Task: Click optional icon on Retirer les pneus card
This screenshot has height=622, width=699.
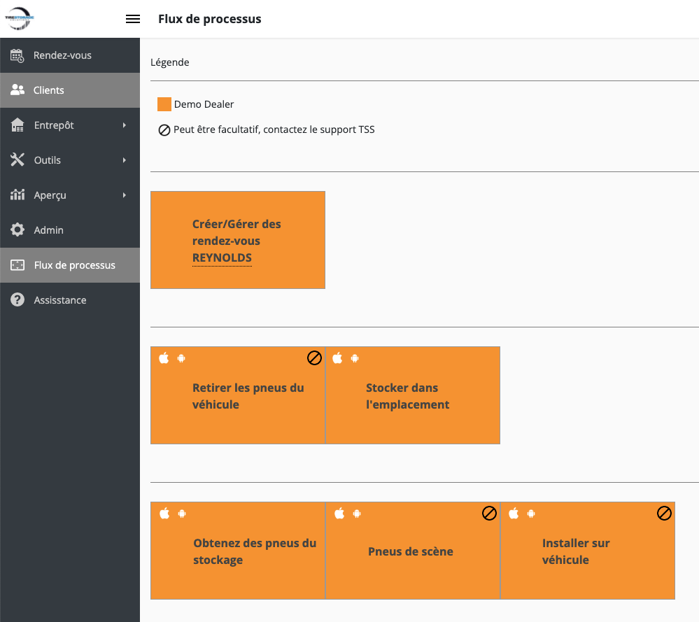Action: (314, 358)
